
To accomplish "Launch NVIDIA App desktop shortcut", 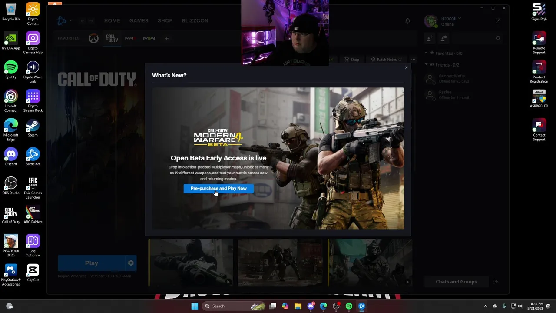I will 11,41.
